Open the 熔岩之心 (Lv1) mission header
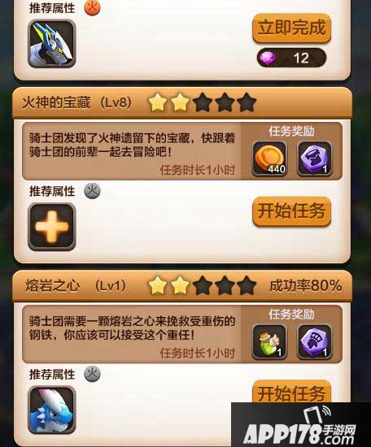This screenshot has width=371, height=447. 182,286
